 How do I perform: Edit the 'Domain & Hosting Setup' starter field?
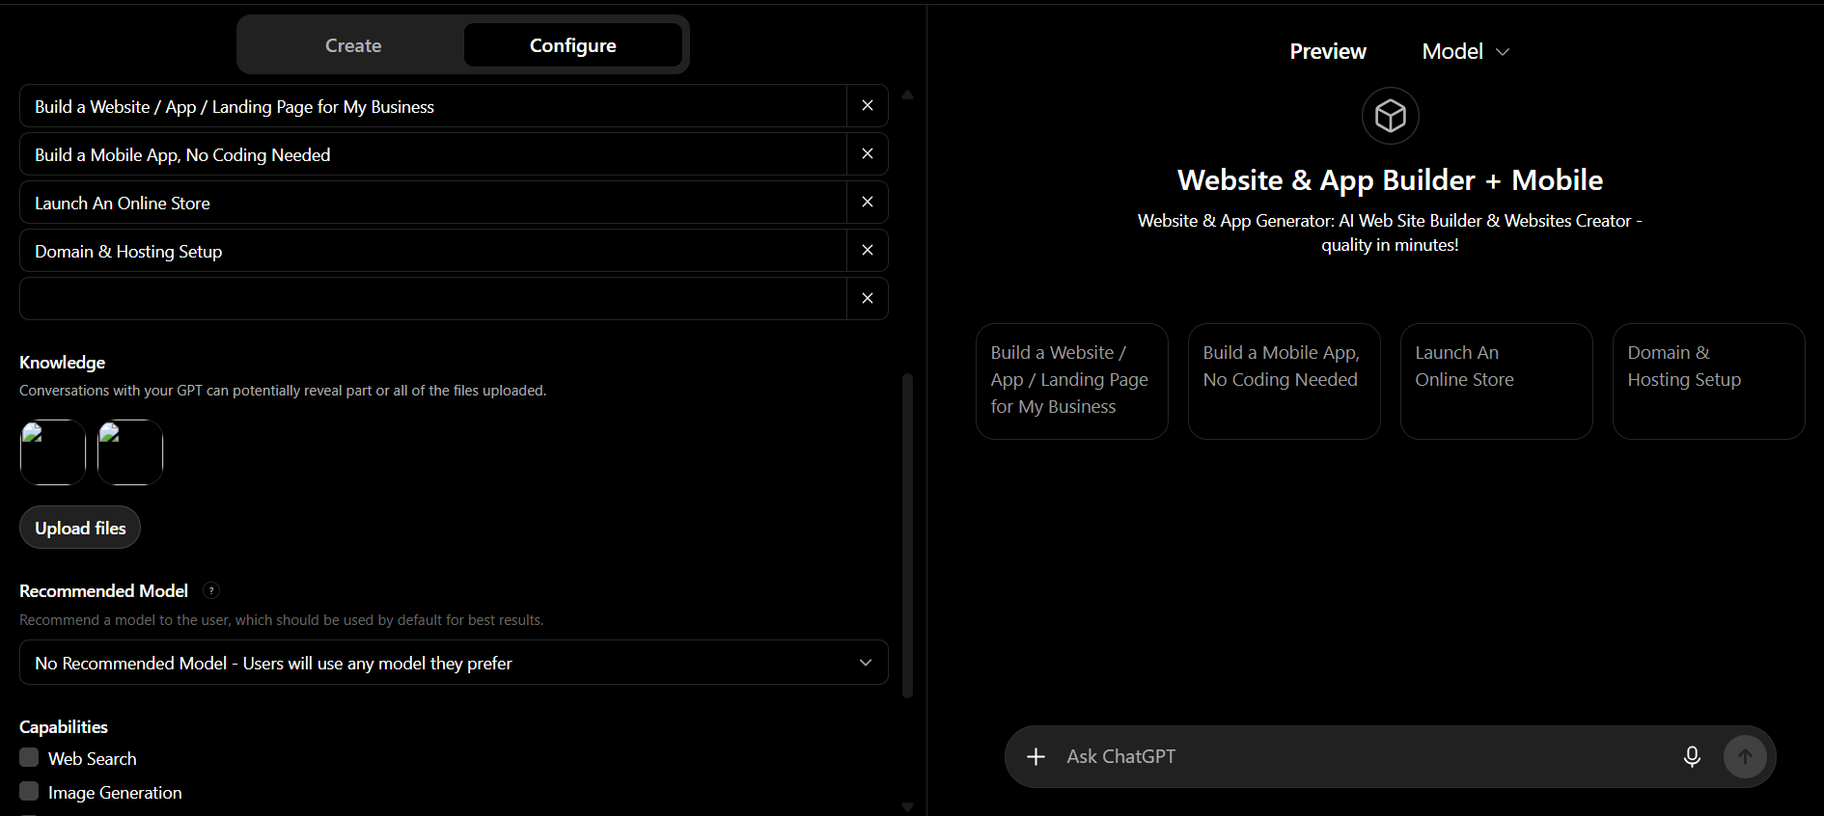(433, 251)
